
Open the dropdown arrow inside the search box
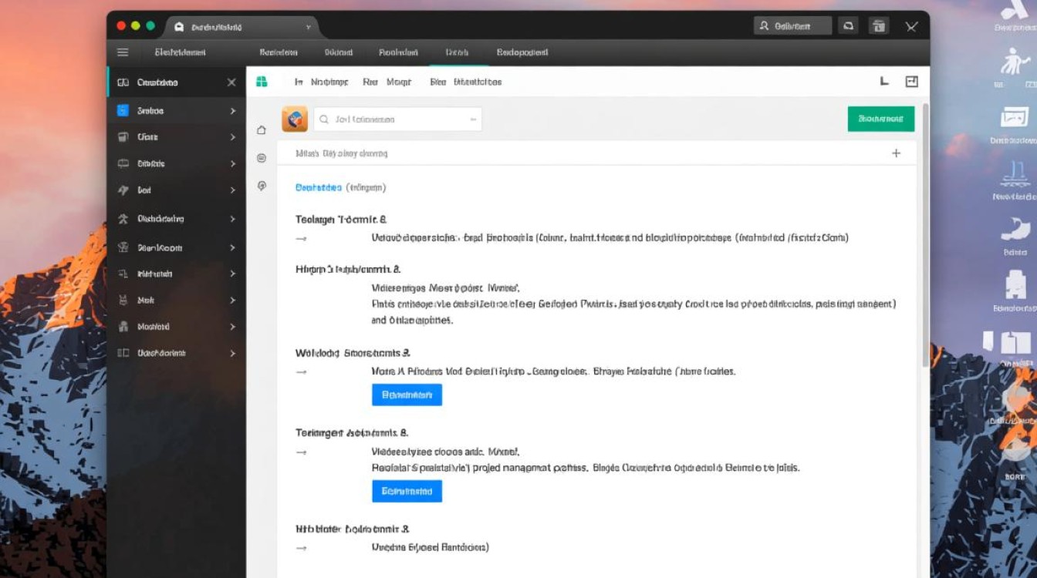point(472,119)
